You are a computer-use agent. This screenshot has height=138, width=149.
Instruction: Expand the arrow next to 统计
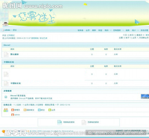pos(138,30)
